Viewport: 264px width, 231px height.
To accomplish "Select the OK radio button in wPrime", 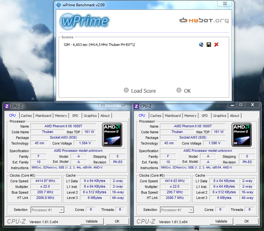I will 179,90.
